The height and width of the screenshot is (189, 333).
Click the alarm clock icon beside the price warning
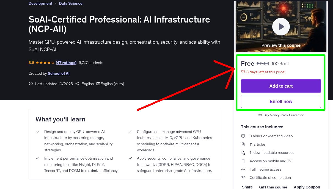[243, 71]
